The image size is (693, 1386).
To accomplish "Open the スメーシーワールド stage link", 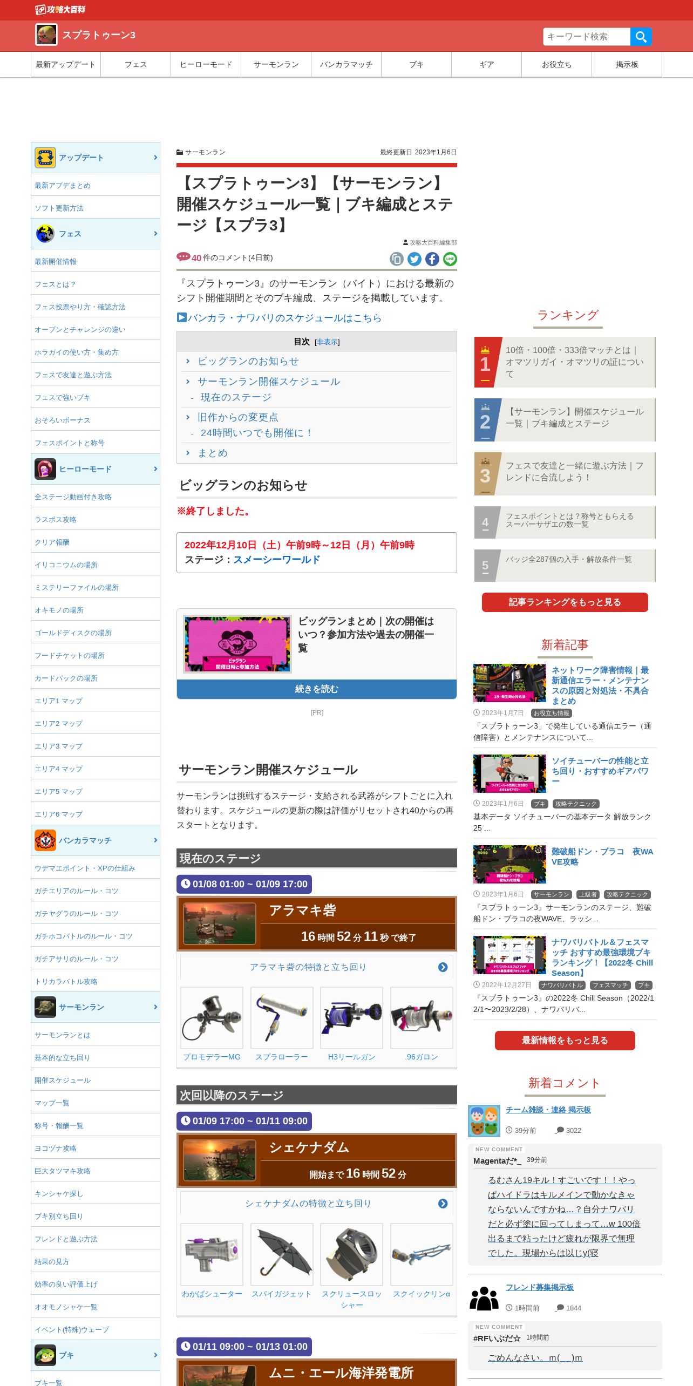I will (276, 560).
